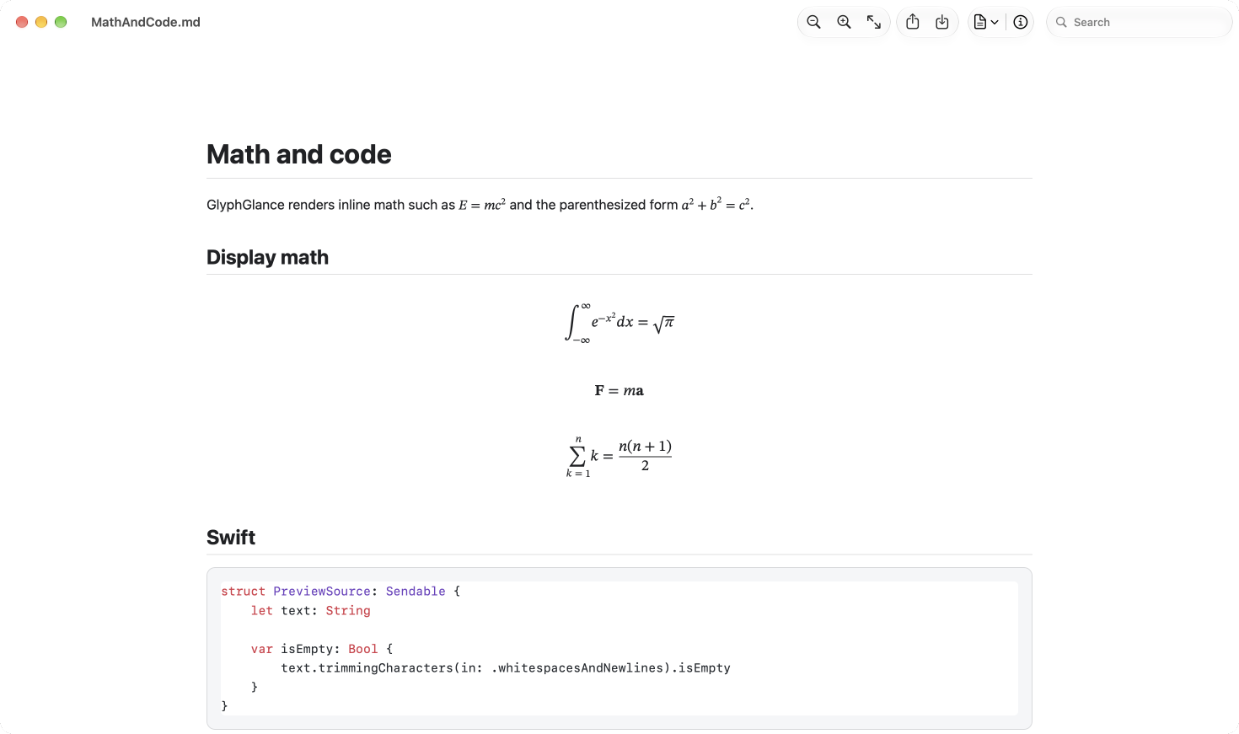The width and height of the screenshot is (1239, 734).
Task: Close the MathAndCode.md window
Action: click(22, 22)
